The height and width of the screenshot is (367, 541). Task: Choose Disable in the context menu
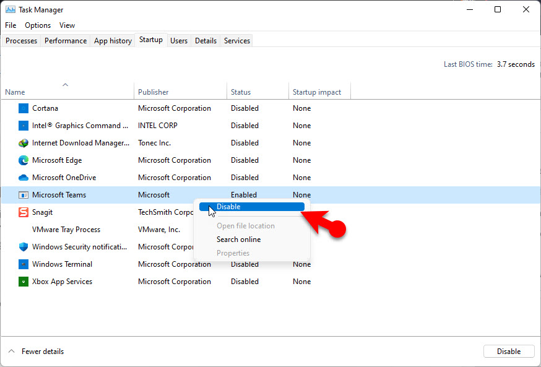pos(252,207)
